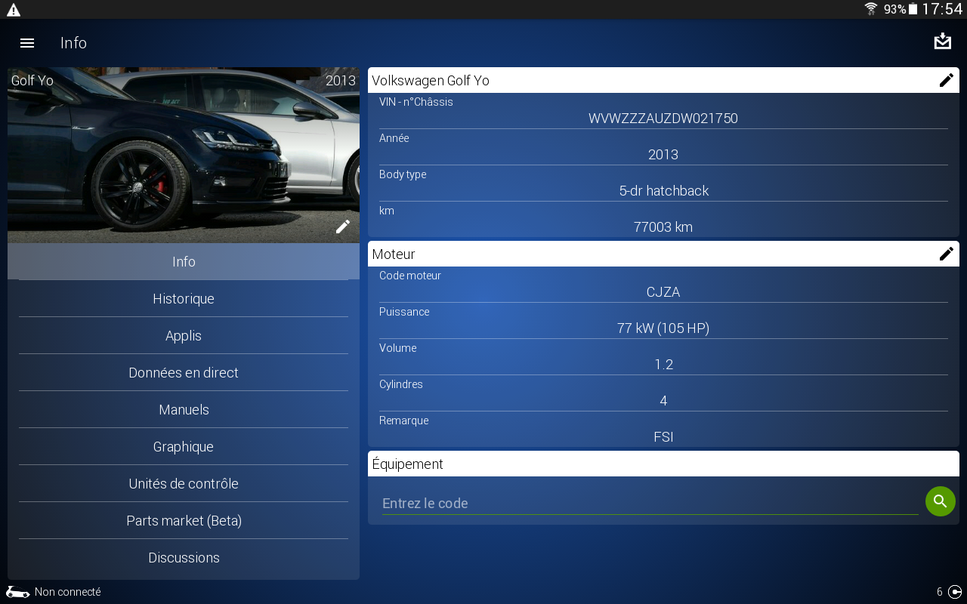Tap Body type value 5-dr hatchback
967x604 pixels.
click(x=663, y=191)
